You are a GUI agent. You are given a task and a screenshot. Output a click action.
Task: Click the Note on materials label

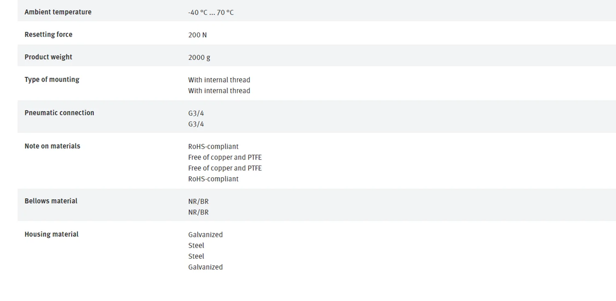(52, 146)
